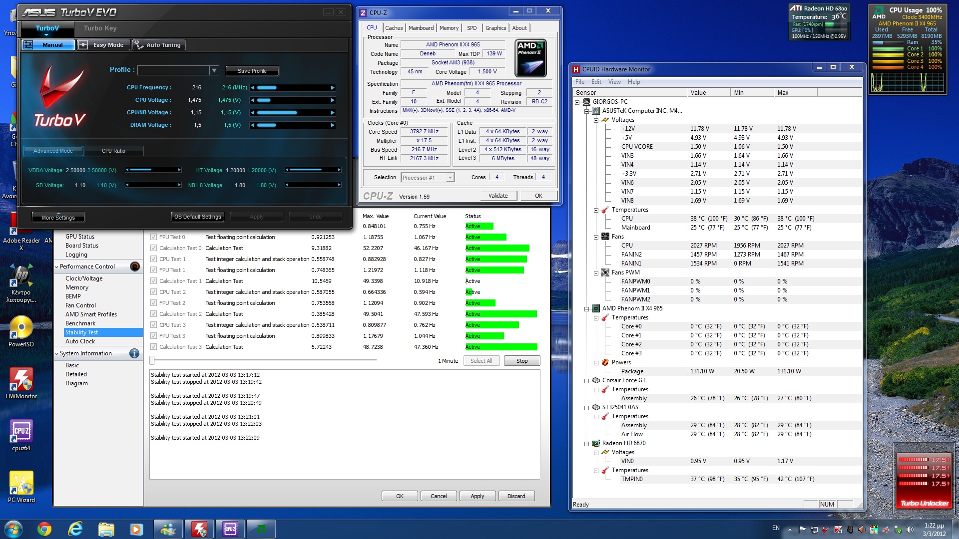The image size is (959, 539).
Task: Open PC Wizard desktop shortcut
Action: (21, 487)
